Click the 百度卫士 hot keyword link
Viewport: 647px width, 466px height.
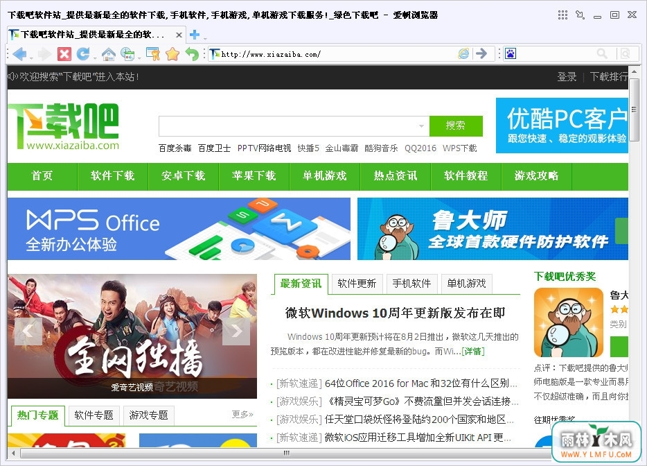(x=214, y=148)
